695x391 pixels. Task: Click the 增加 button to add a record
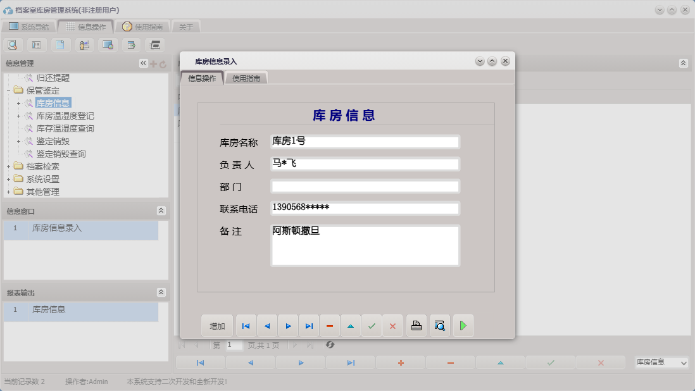click(x=217, y=325)
